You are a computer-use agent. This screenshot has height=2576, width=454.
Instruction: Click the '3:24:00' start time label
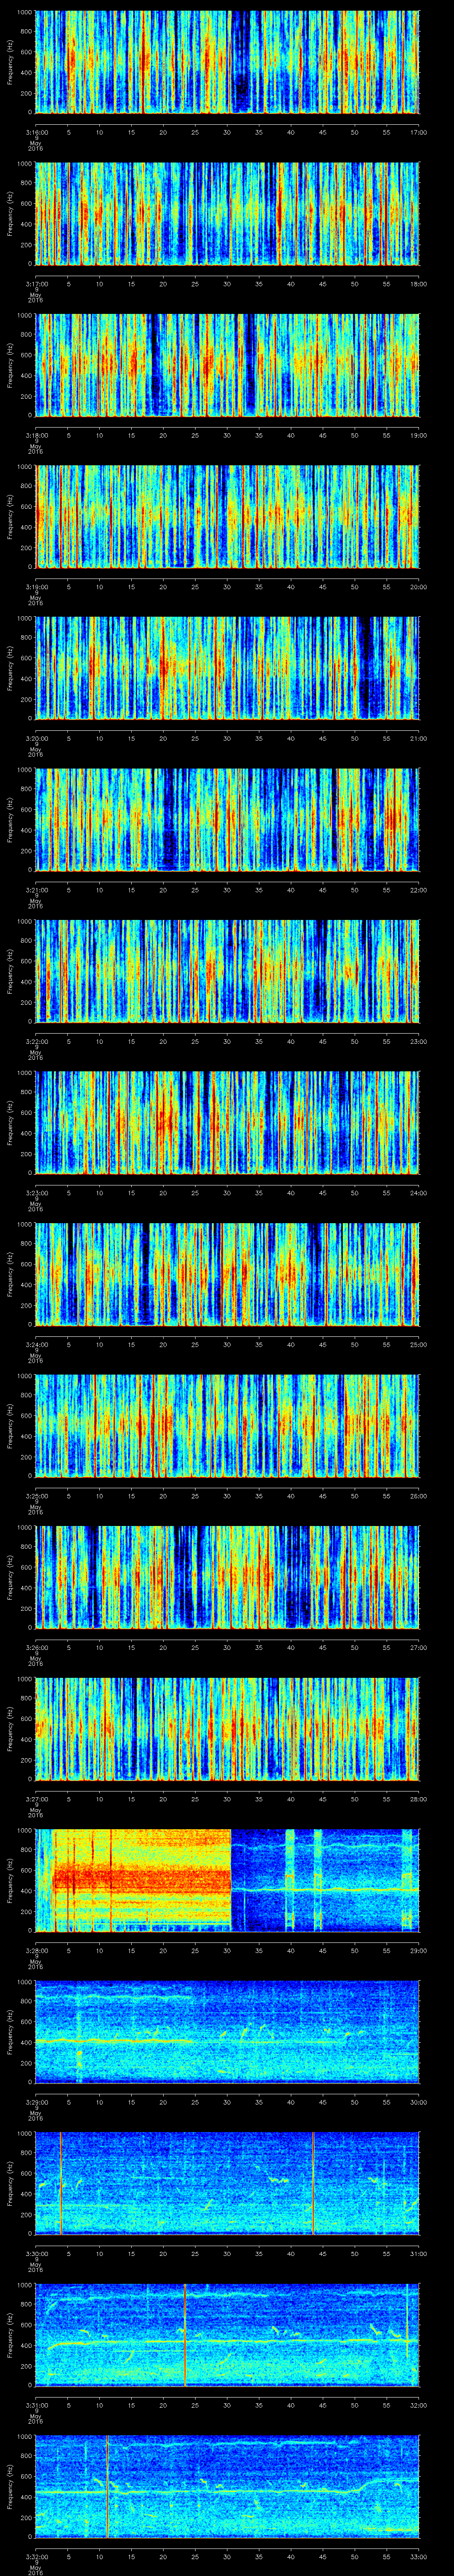point(36,1344)
